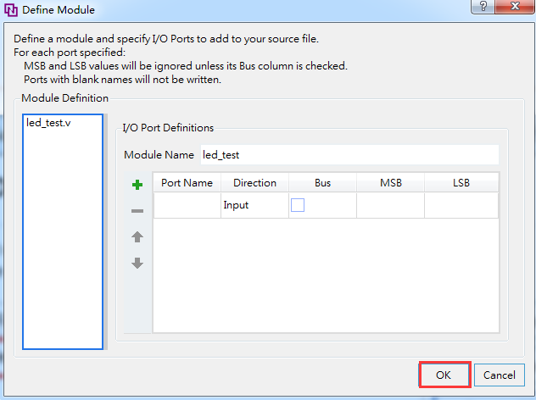The width and height of the screenshot is (536, 400).
Task: Click the I/O Port Definitions group label
Action: [168, 128]
